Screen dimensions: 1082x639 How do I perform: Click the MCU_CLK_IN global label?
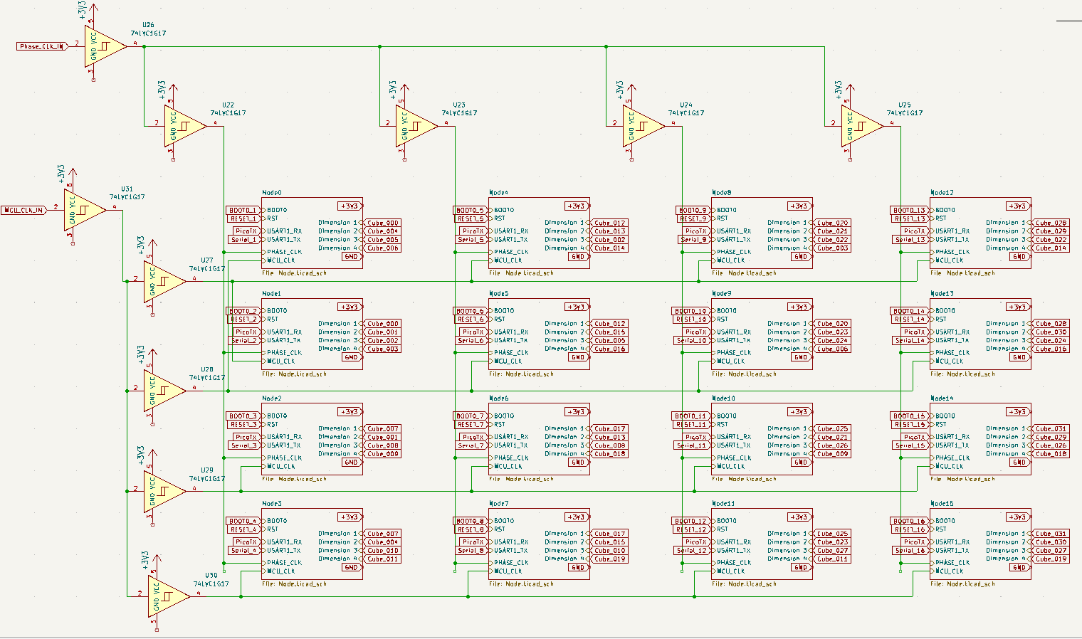pos(24,210)
